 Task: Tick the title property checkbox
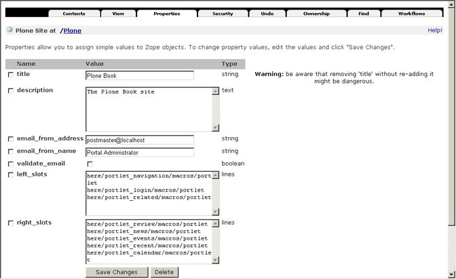(x=11, y=75)
